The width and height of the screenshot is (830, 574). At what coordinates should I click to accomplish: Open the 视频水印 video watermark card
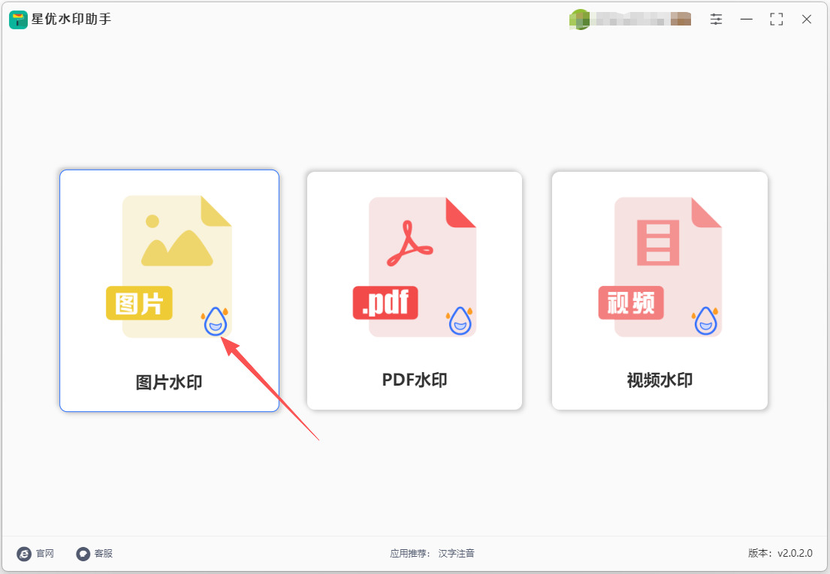[x=659, y=290]
